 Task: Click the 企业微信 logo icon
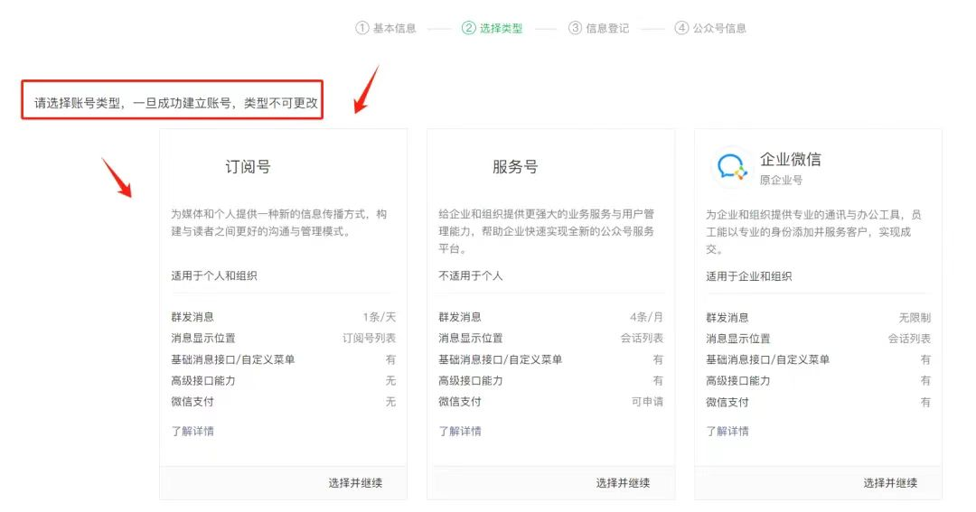731,168
